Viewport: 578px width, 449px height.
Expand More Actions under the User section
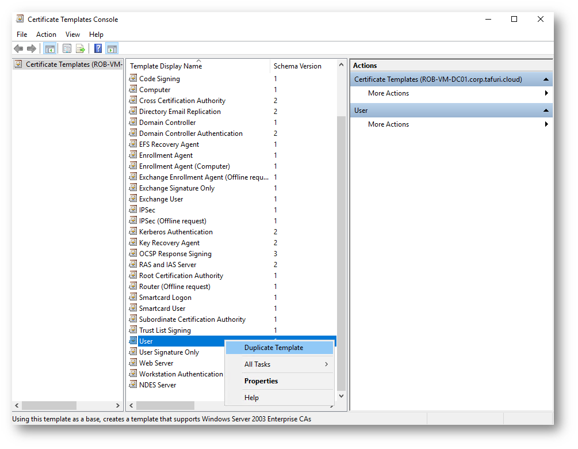[546, 124]
